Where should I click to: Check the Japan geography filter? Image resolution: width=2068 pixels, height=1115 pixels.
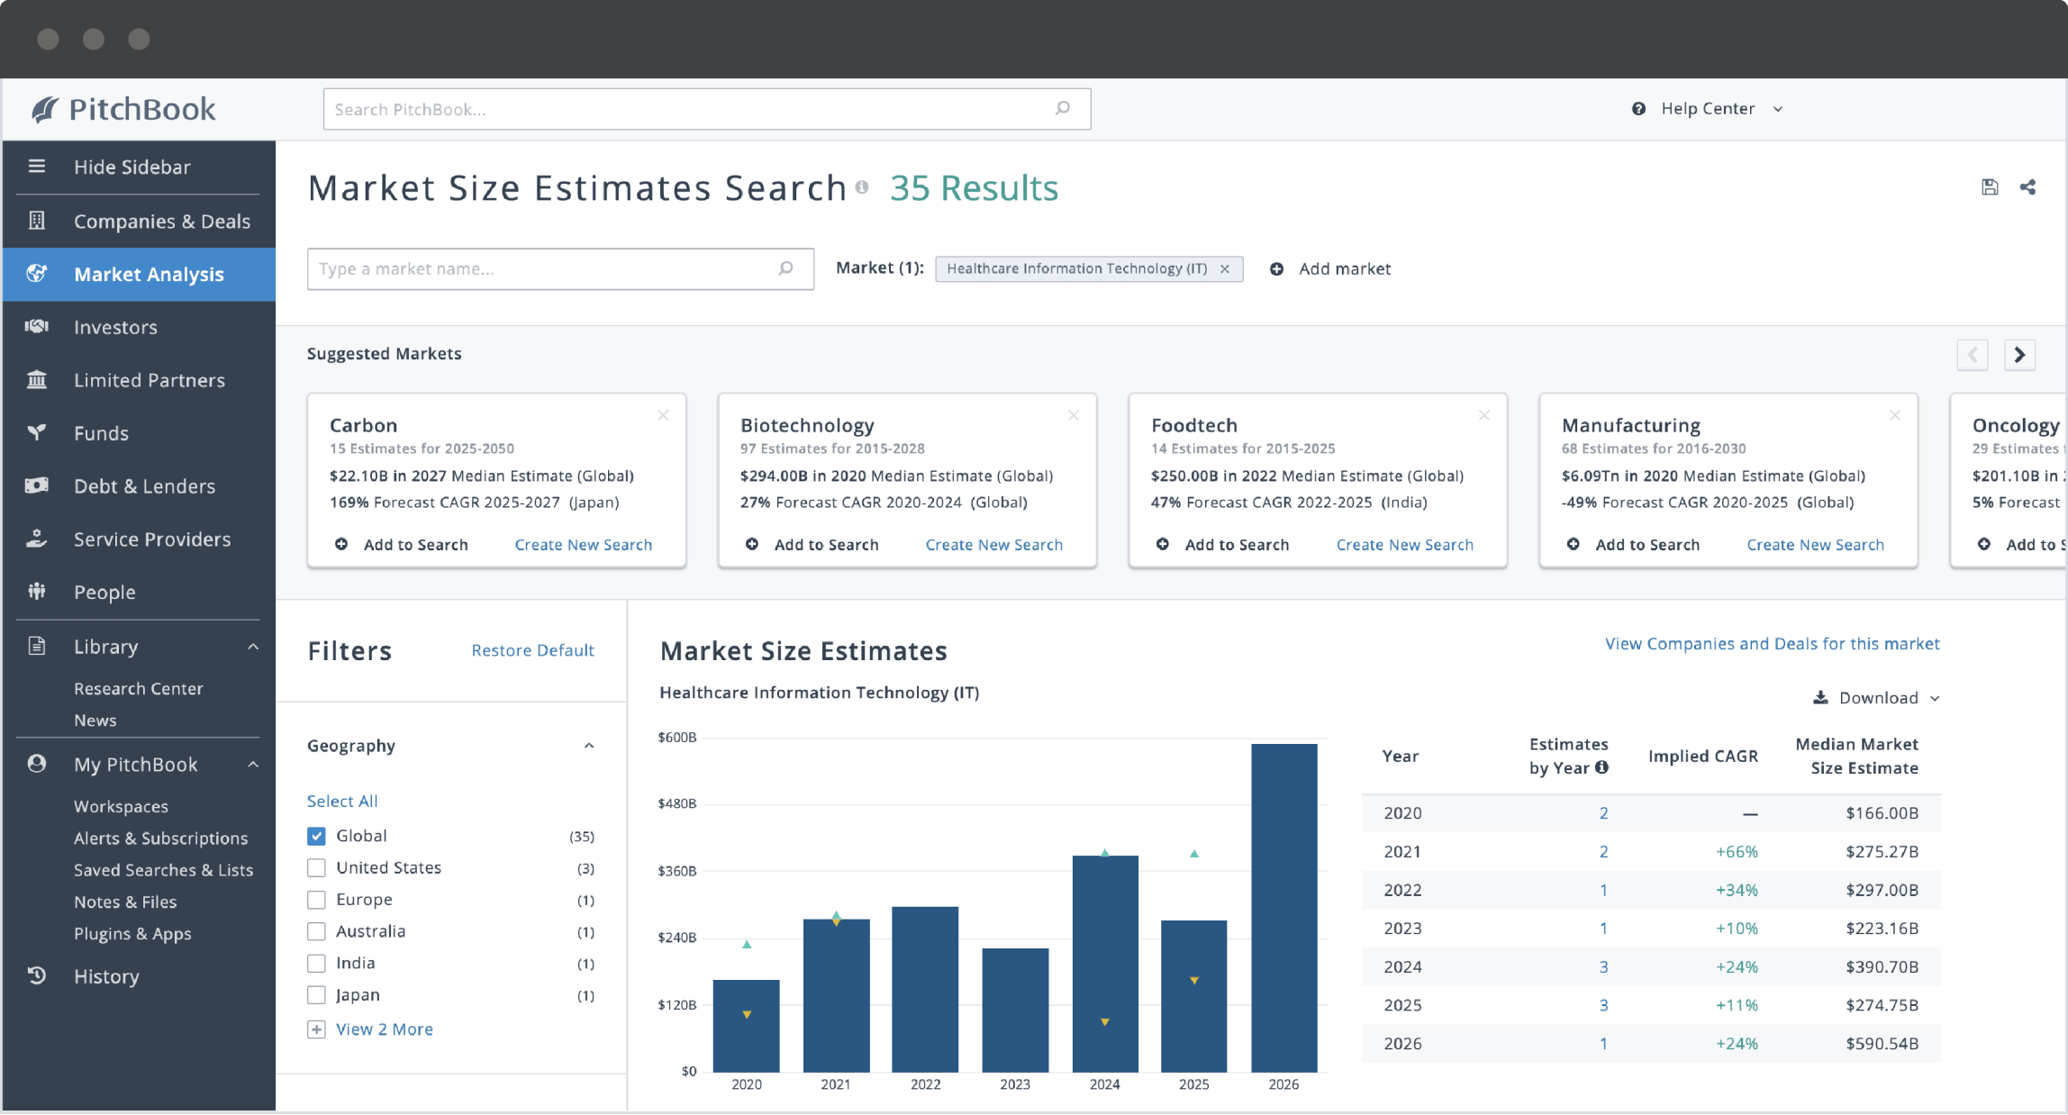[x=316, y=995]
